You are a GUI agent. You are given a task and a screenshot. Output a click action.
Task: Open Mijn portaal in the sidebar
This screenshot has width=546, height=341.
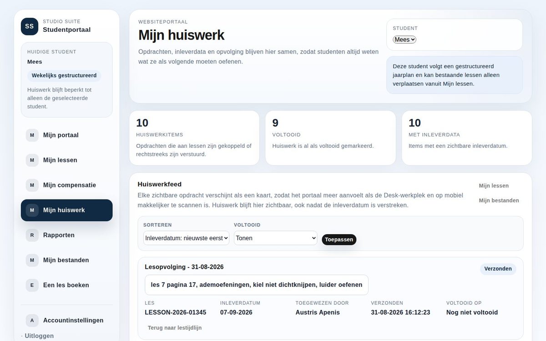pyautogui.click(x=67, y=135)
